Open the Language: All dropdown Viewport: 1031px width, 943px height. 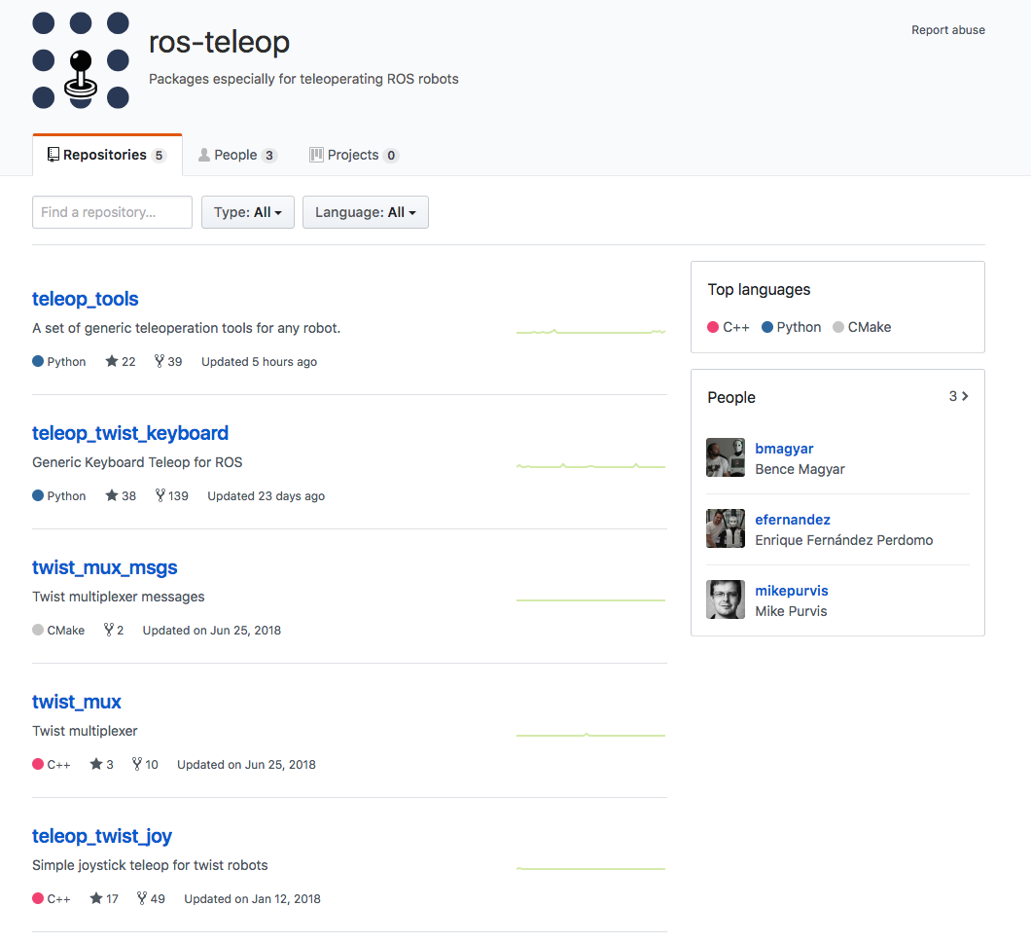tap(365, 212)
